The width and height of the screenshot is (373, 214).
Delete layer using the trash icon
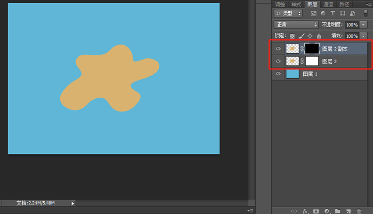point(359,211)
